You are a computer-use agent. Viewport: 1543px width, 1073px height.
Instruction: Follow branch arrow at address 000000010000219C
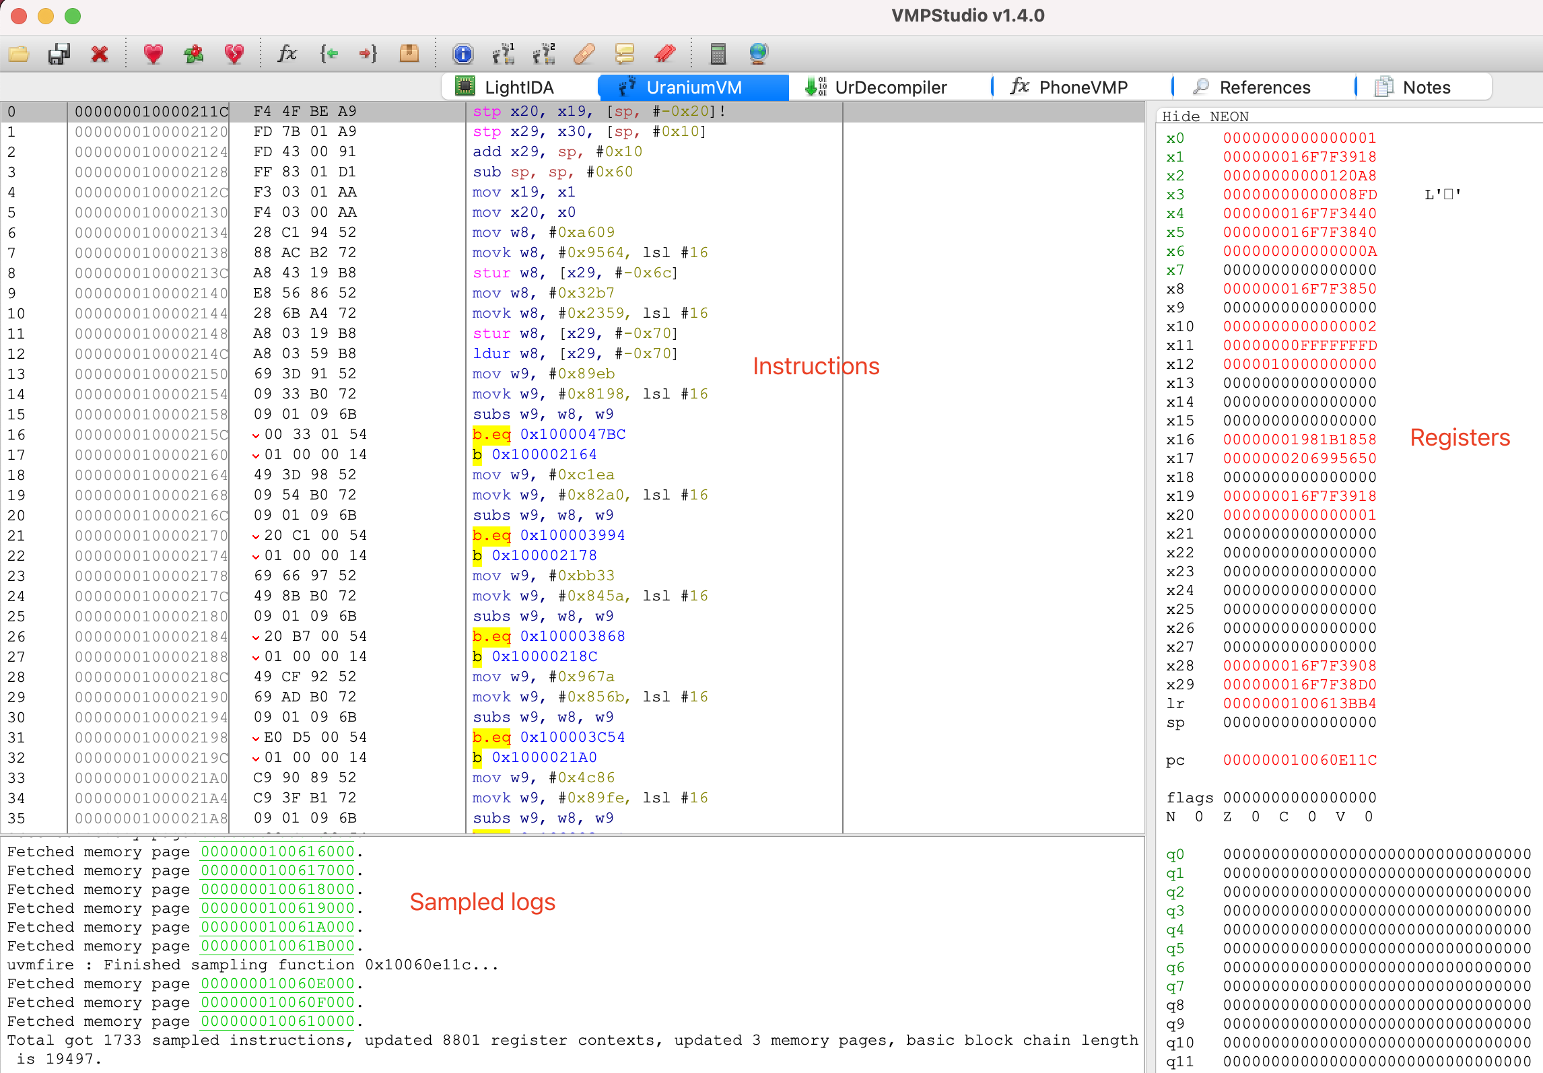click(x=256, y=759)
